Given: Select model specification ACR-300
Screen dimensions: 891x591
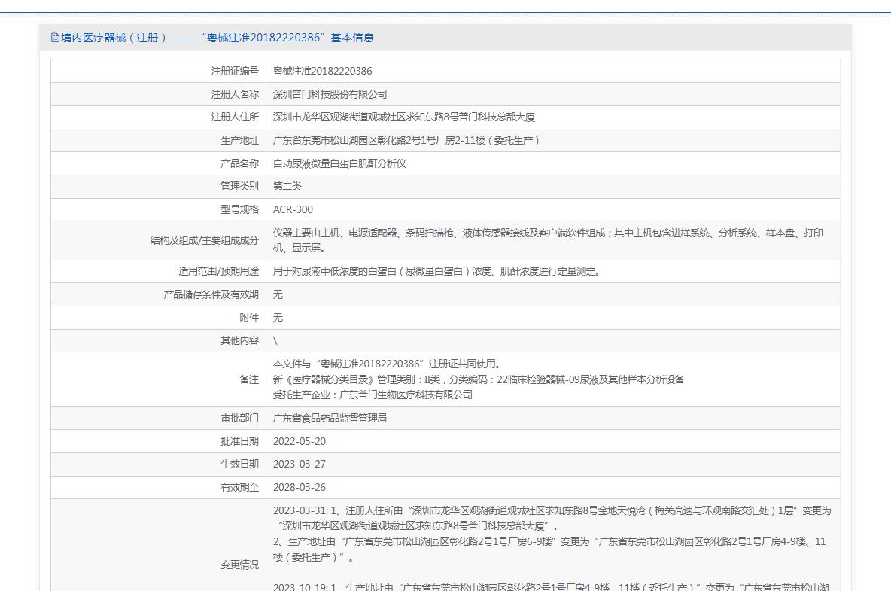Looking at the screenshot, I should (293, 209).
